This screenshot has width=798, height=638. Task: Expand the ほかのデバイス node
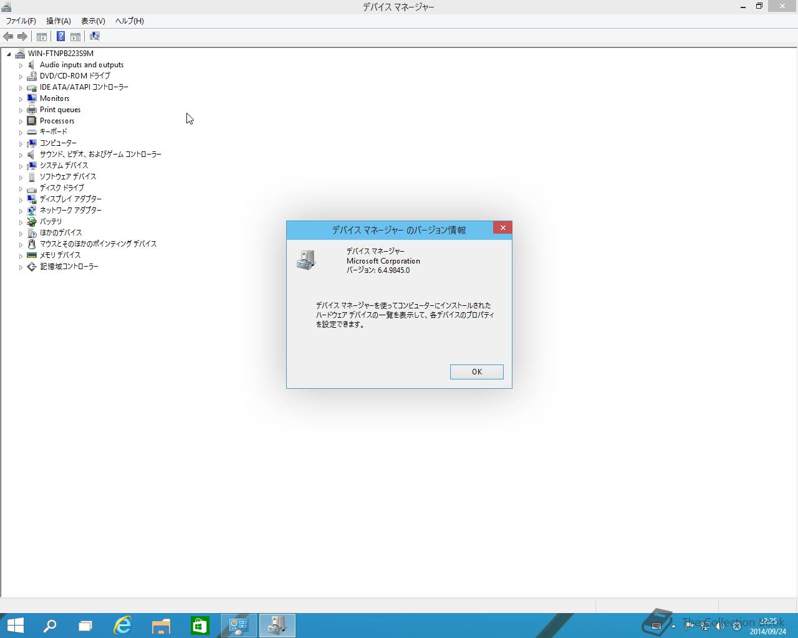coord(21,234)
